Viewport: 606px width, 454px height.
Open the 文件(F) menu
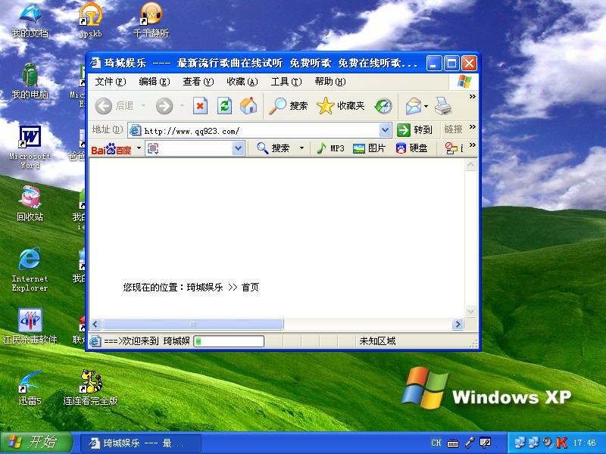(x=111, y=82)
